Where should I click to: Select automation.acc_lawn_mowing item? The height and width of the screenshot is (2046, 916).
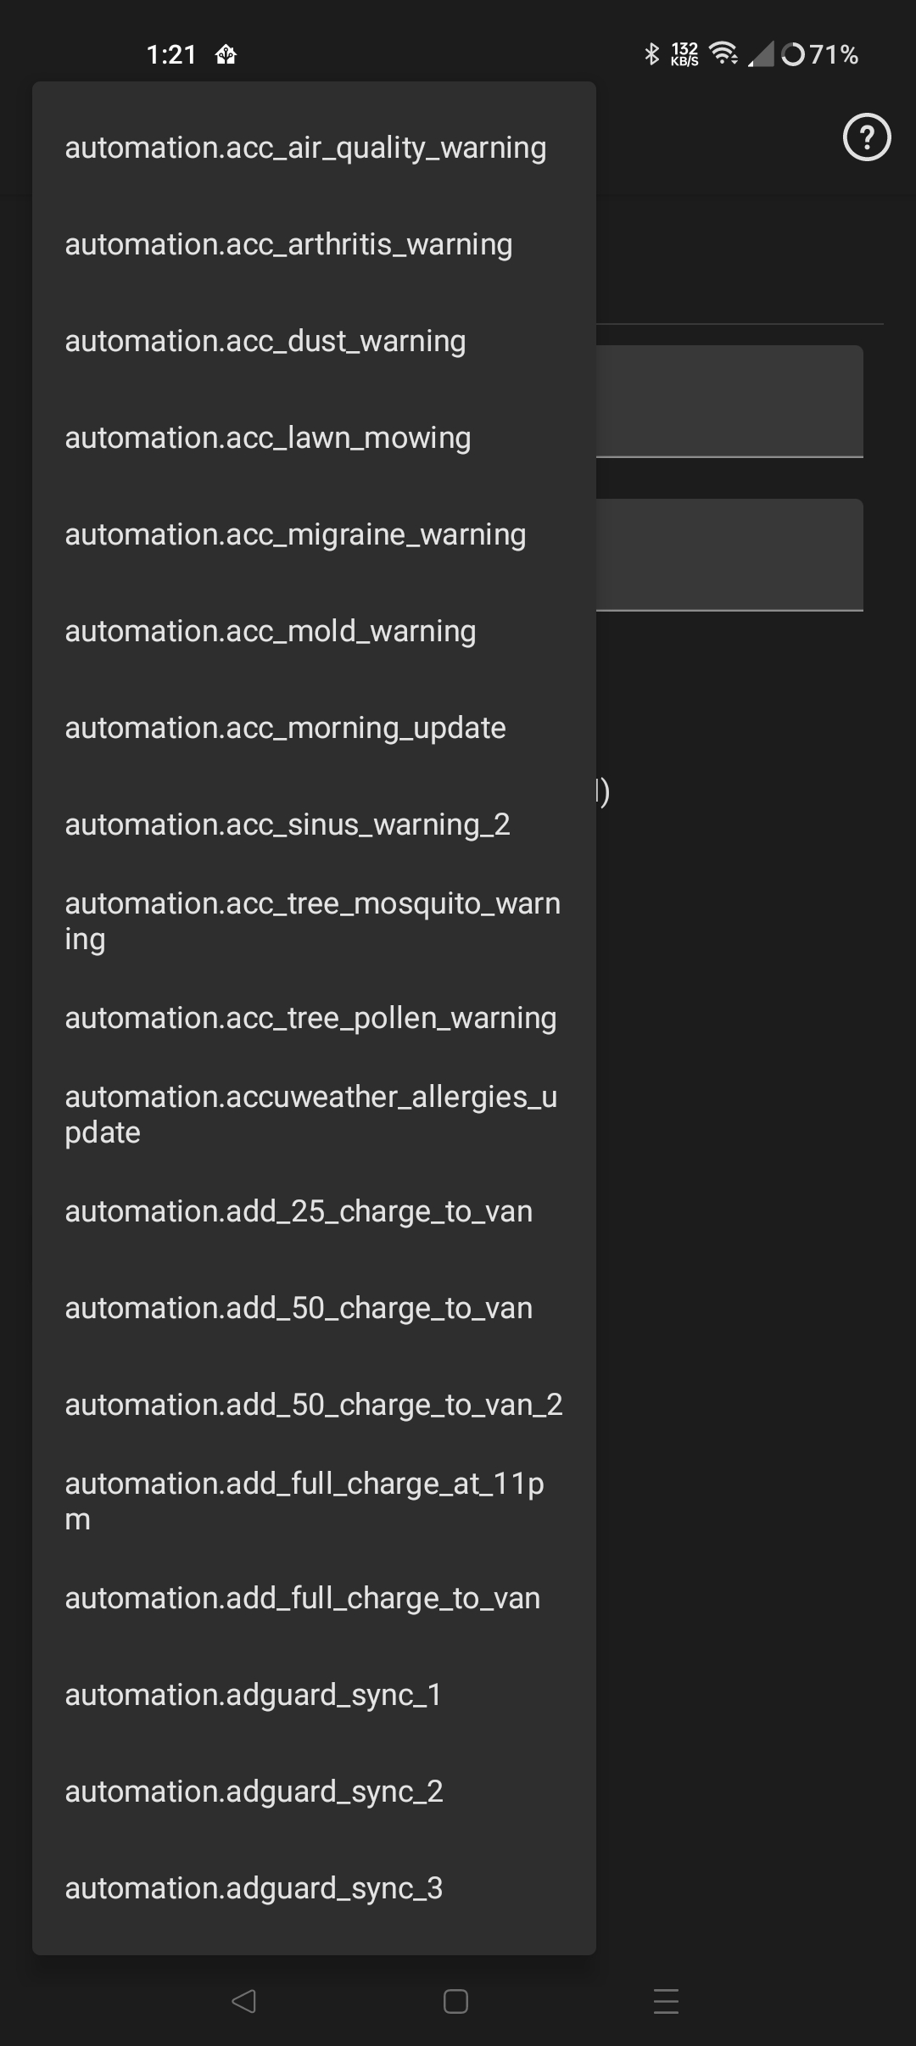(x=314, y=438)
